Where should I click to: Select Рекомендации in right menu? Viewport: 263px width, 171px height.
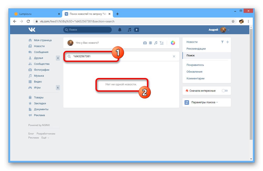pyautogui.click(x=196, y=49)
